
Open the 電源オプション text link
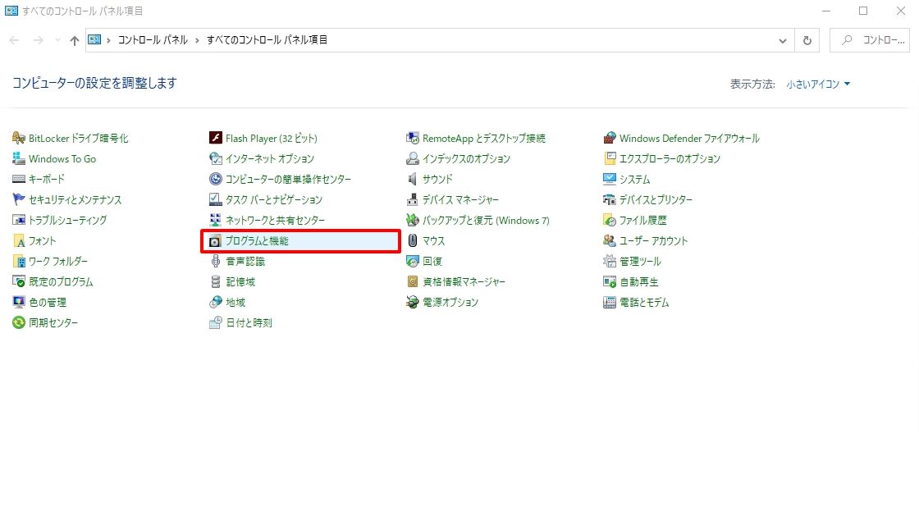coord(450,302)
